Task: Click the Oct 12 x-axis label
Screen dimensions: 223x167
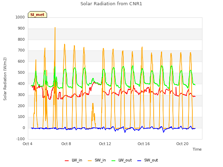Action: coord(105,144)
